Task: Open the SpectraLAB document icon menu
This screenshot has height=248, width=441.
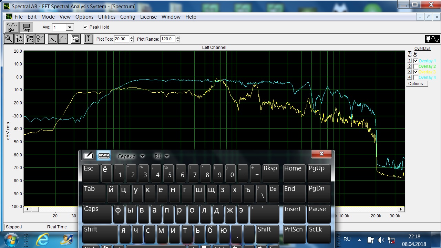Action: click(9, 17)
